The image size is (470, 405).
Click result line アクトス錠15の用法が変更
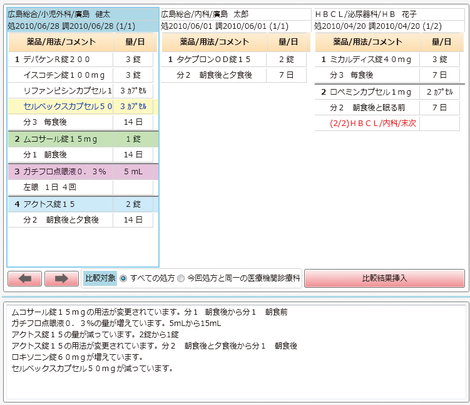click(155, 346)
